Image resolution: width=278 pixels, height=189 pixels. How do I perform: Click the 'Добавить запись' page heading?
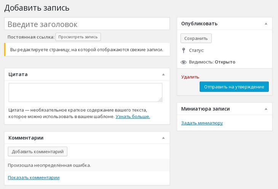[37, 8]
